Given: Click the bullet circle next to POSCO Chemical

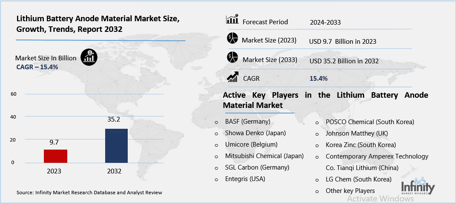Looking at the screenshot, I should pyautogui.click(x=318, y=122).
